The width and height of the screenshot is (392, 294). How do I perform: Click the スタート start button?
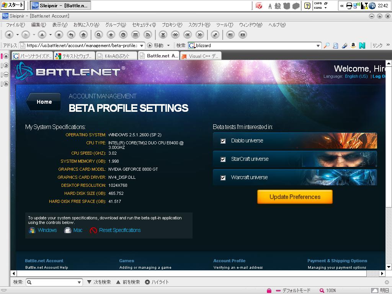point(13,5)
